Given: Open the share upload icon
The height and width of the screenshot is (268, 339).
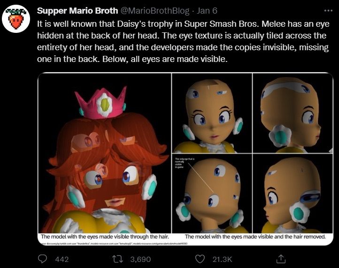Looking at the screenshot, I should pos(281,259).
